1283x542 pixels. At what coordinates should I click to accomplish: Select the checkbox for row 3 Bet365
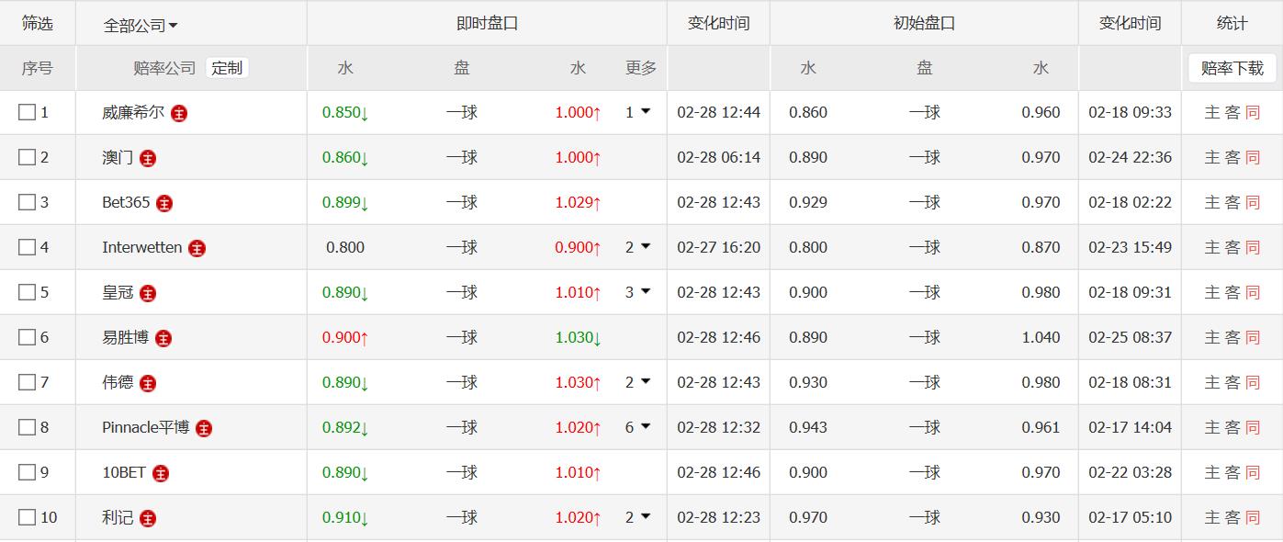[27, 202]
